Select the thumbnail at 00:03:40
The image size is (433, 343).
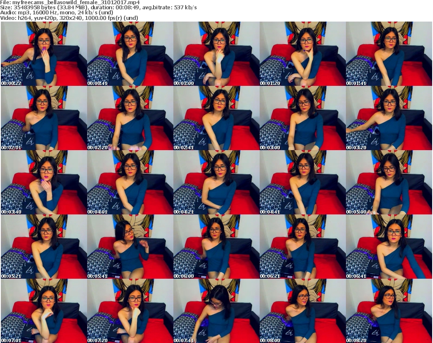click(44, 182)
